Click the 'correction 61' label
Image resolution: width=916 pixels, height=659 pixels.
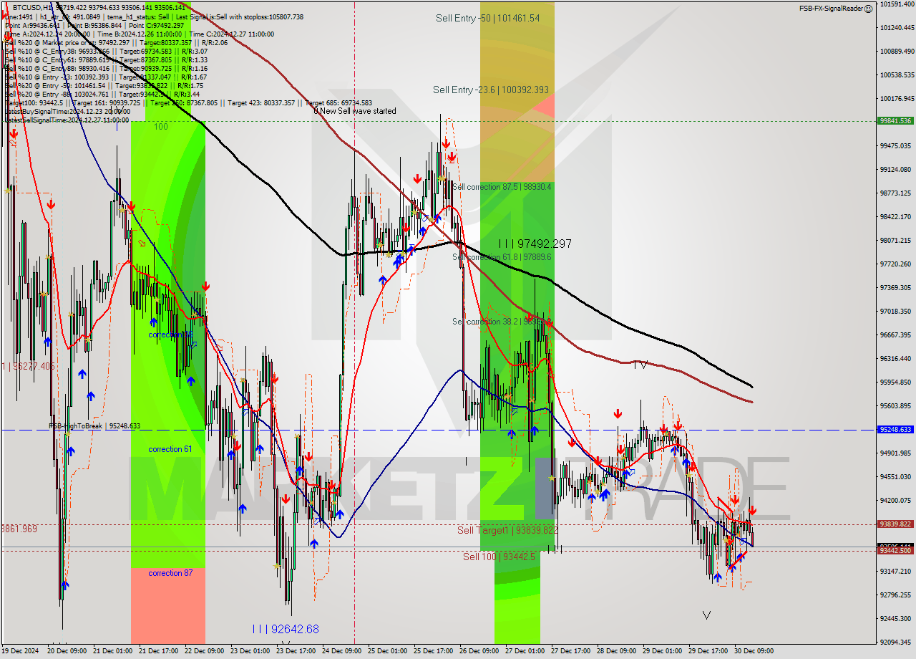click(170, 449)
